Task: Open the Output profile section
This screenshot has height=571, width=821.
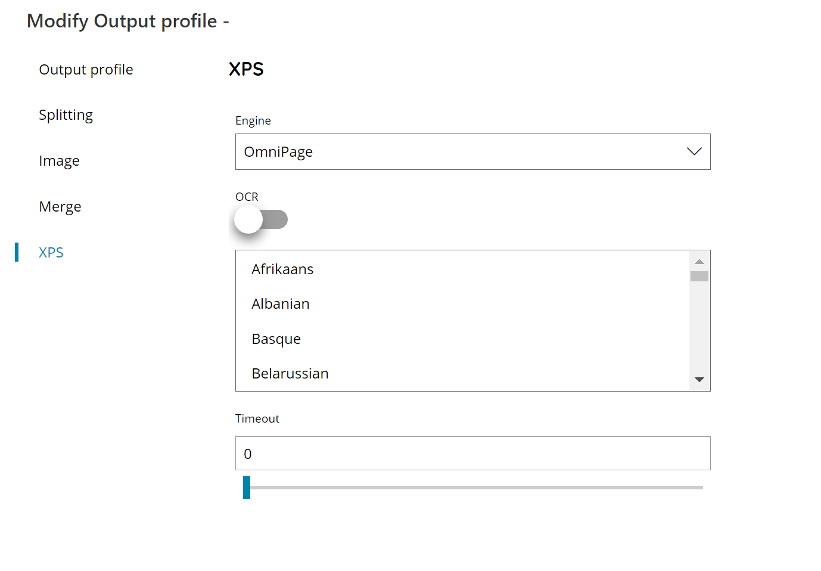Action: point(86,69)
